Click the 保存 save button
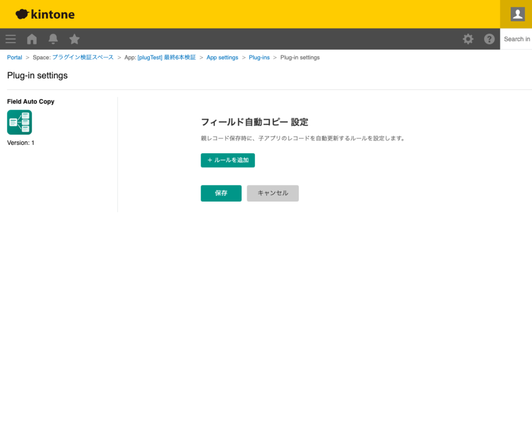The image size is (532, 443). [x=221, y=193]
